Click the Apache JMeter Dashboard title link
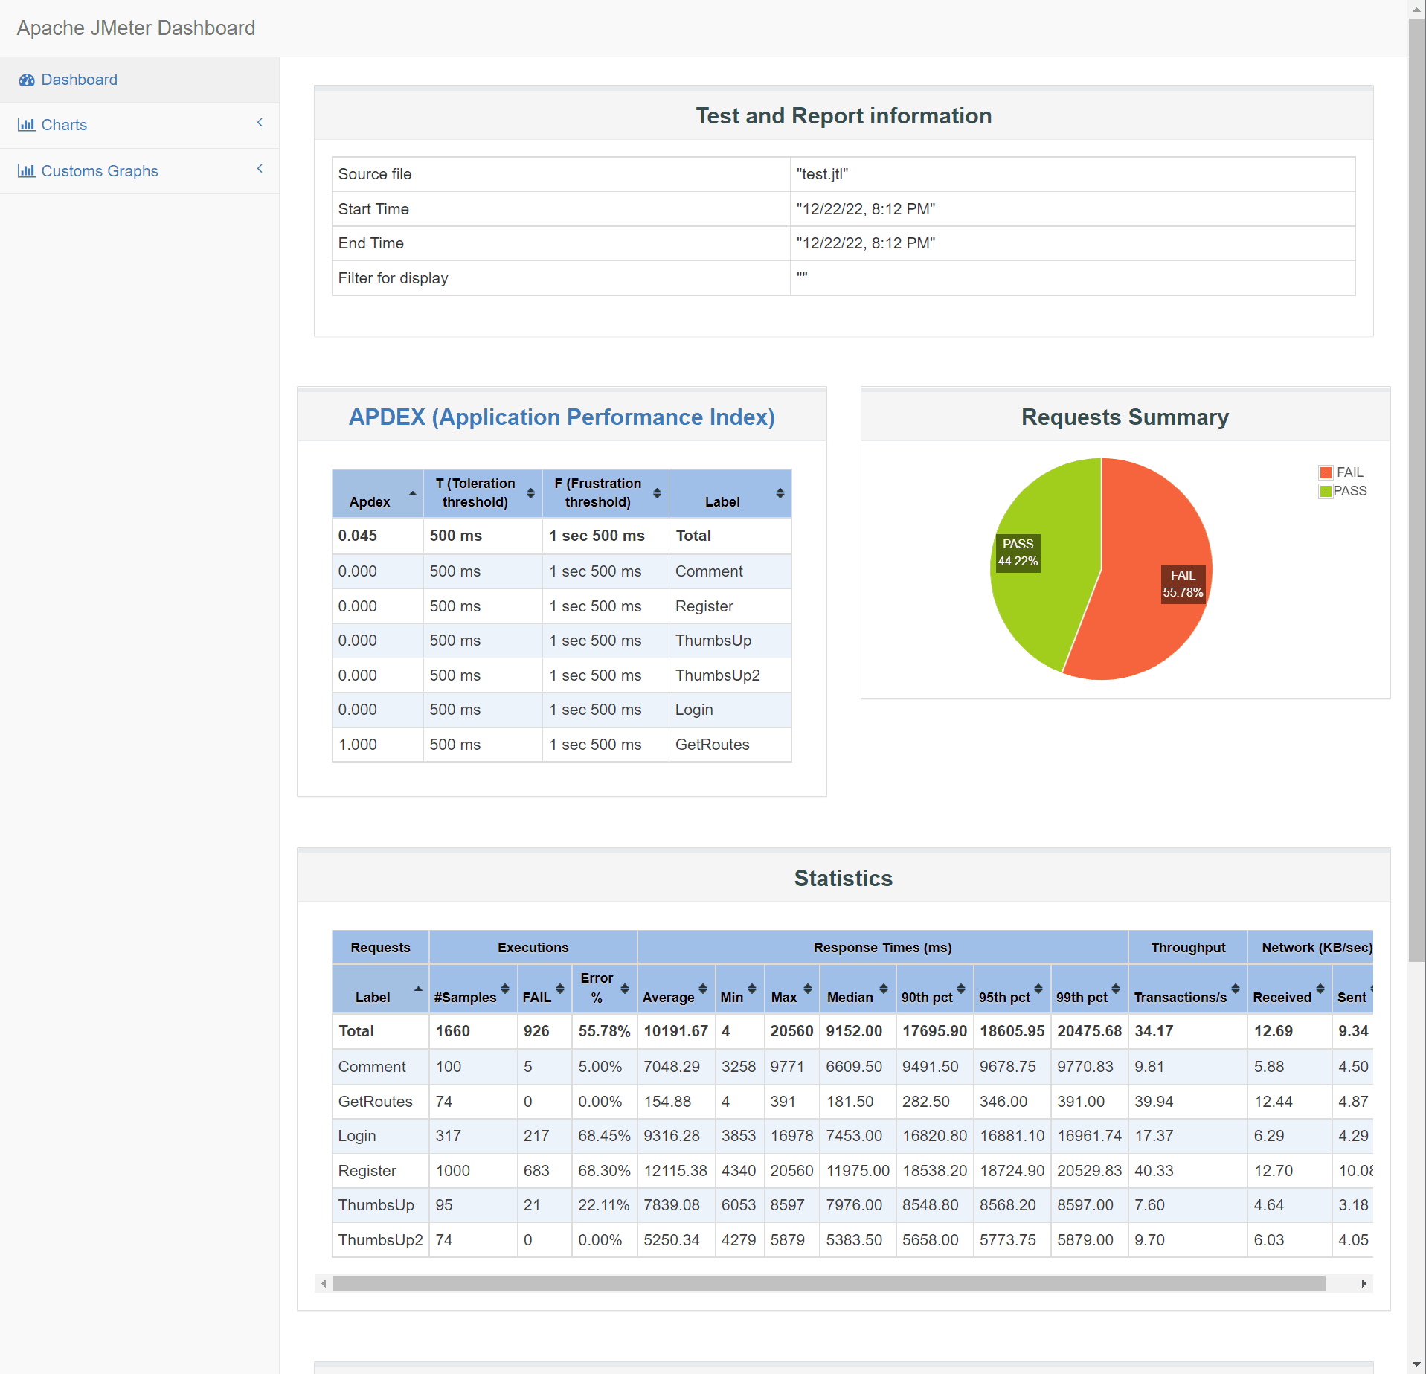This screenshot has height=1374, width=1426. pos(136,28)
